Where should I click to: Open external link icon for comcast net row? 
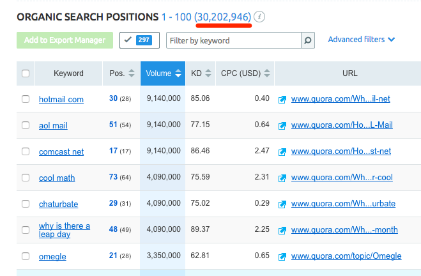click(x=282, y=151)
